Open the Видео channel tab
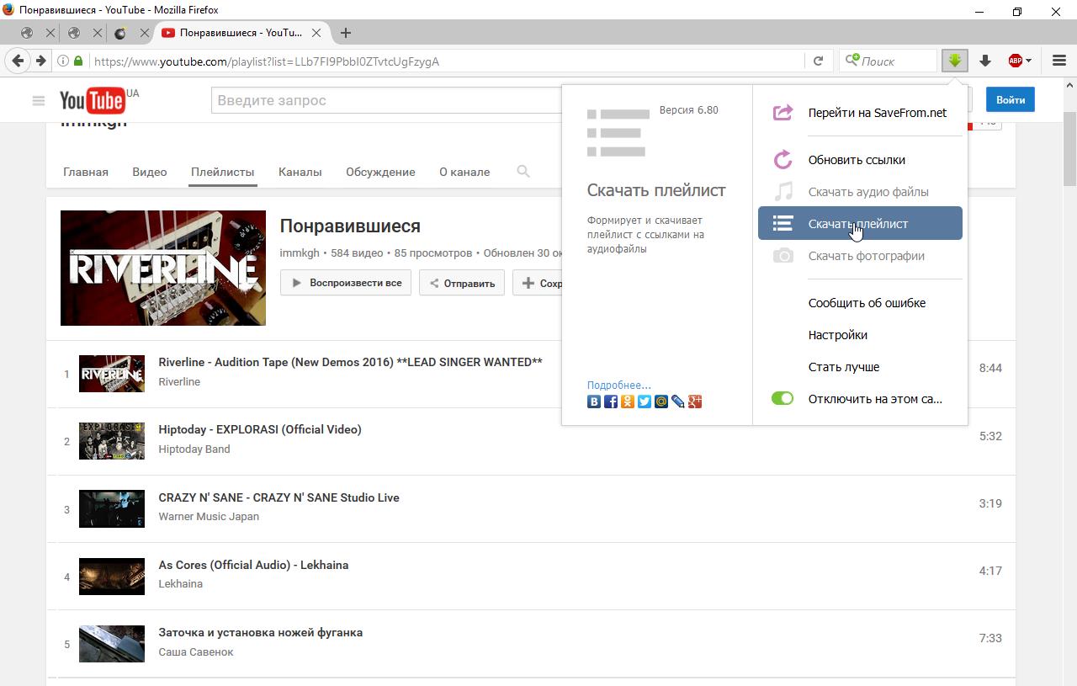 pos(150,172)
